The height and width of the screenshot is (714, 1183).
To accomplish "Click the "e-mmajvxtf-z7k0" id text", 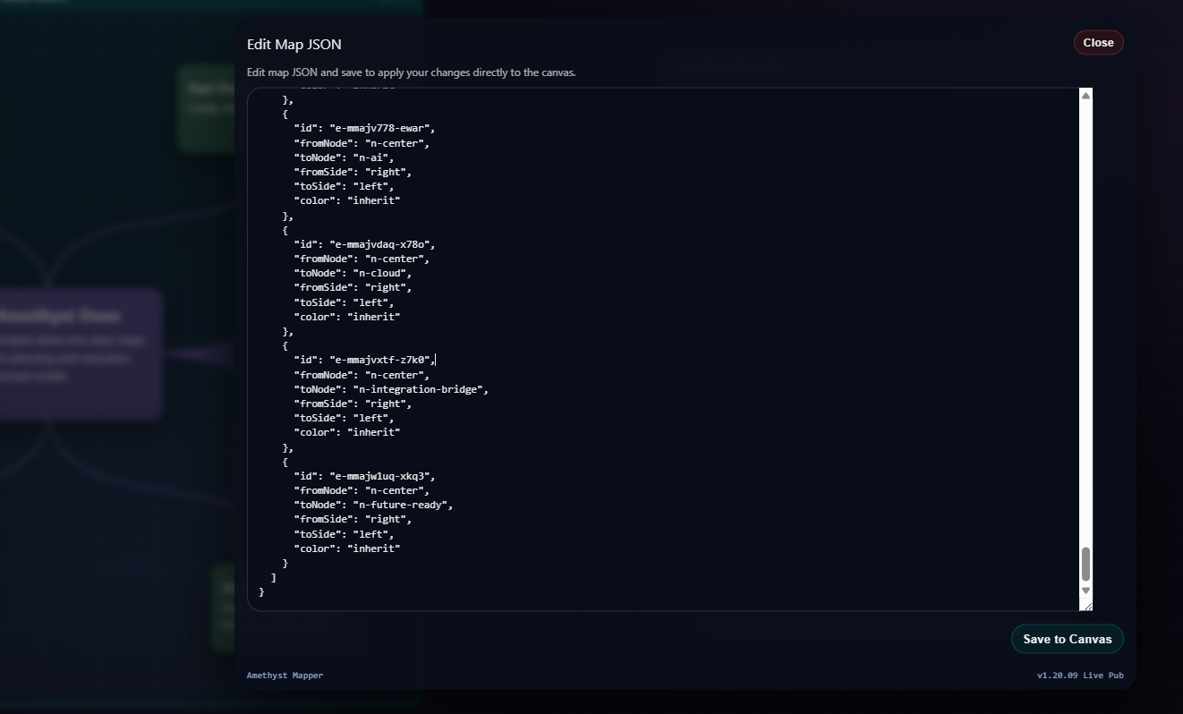I will tap(379, 361).
